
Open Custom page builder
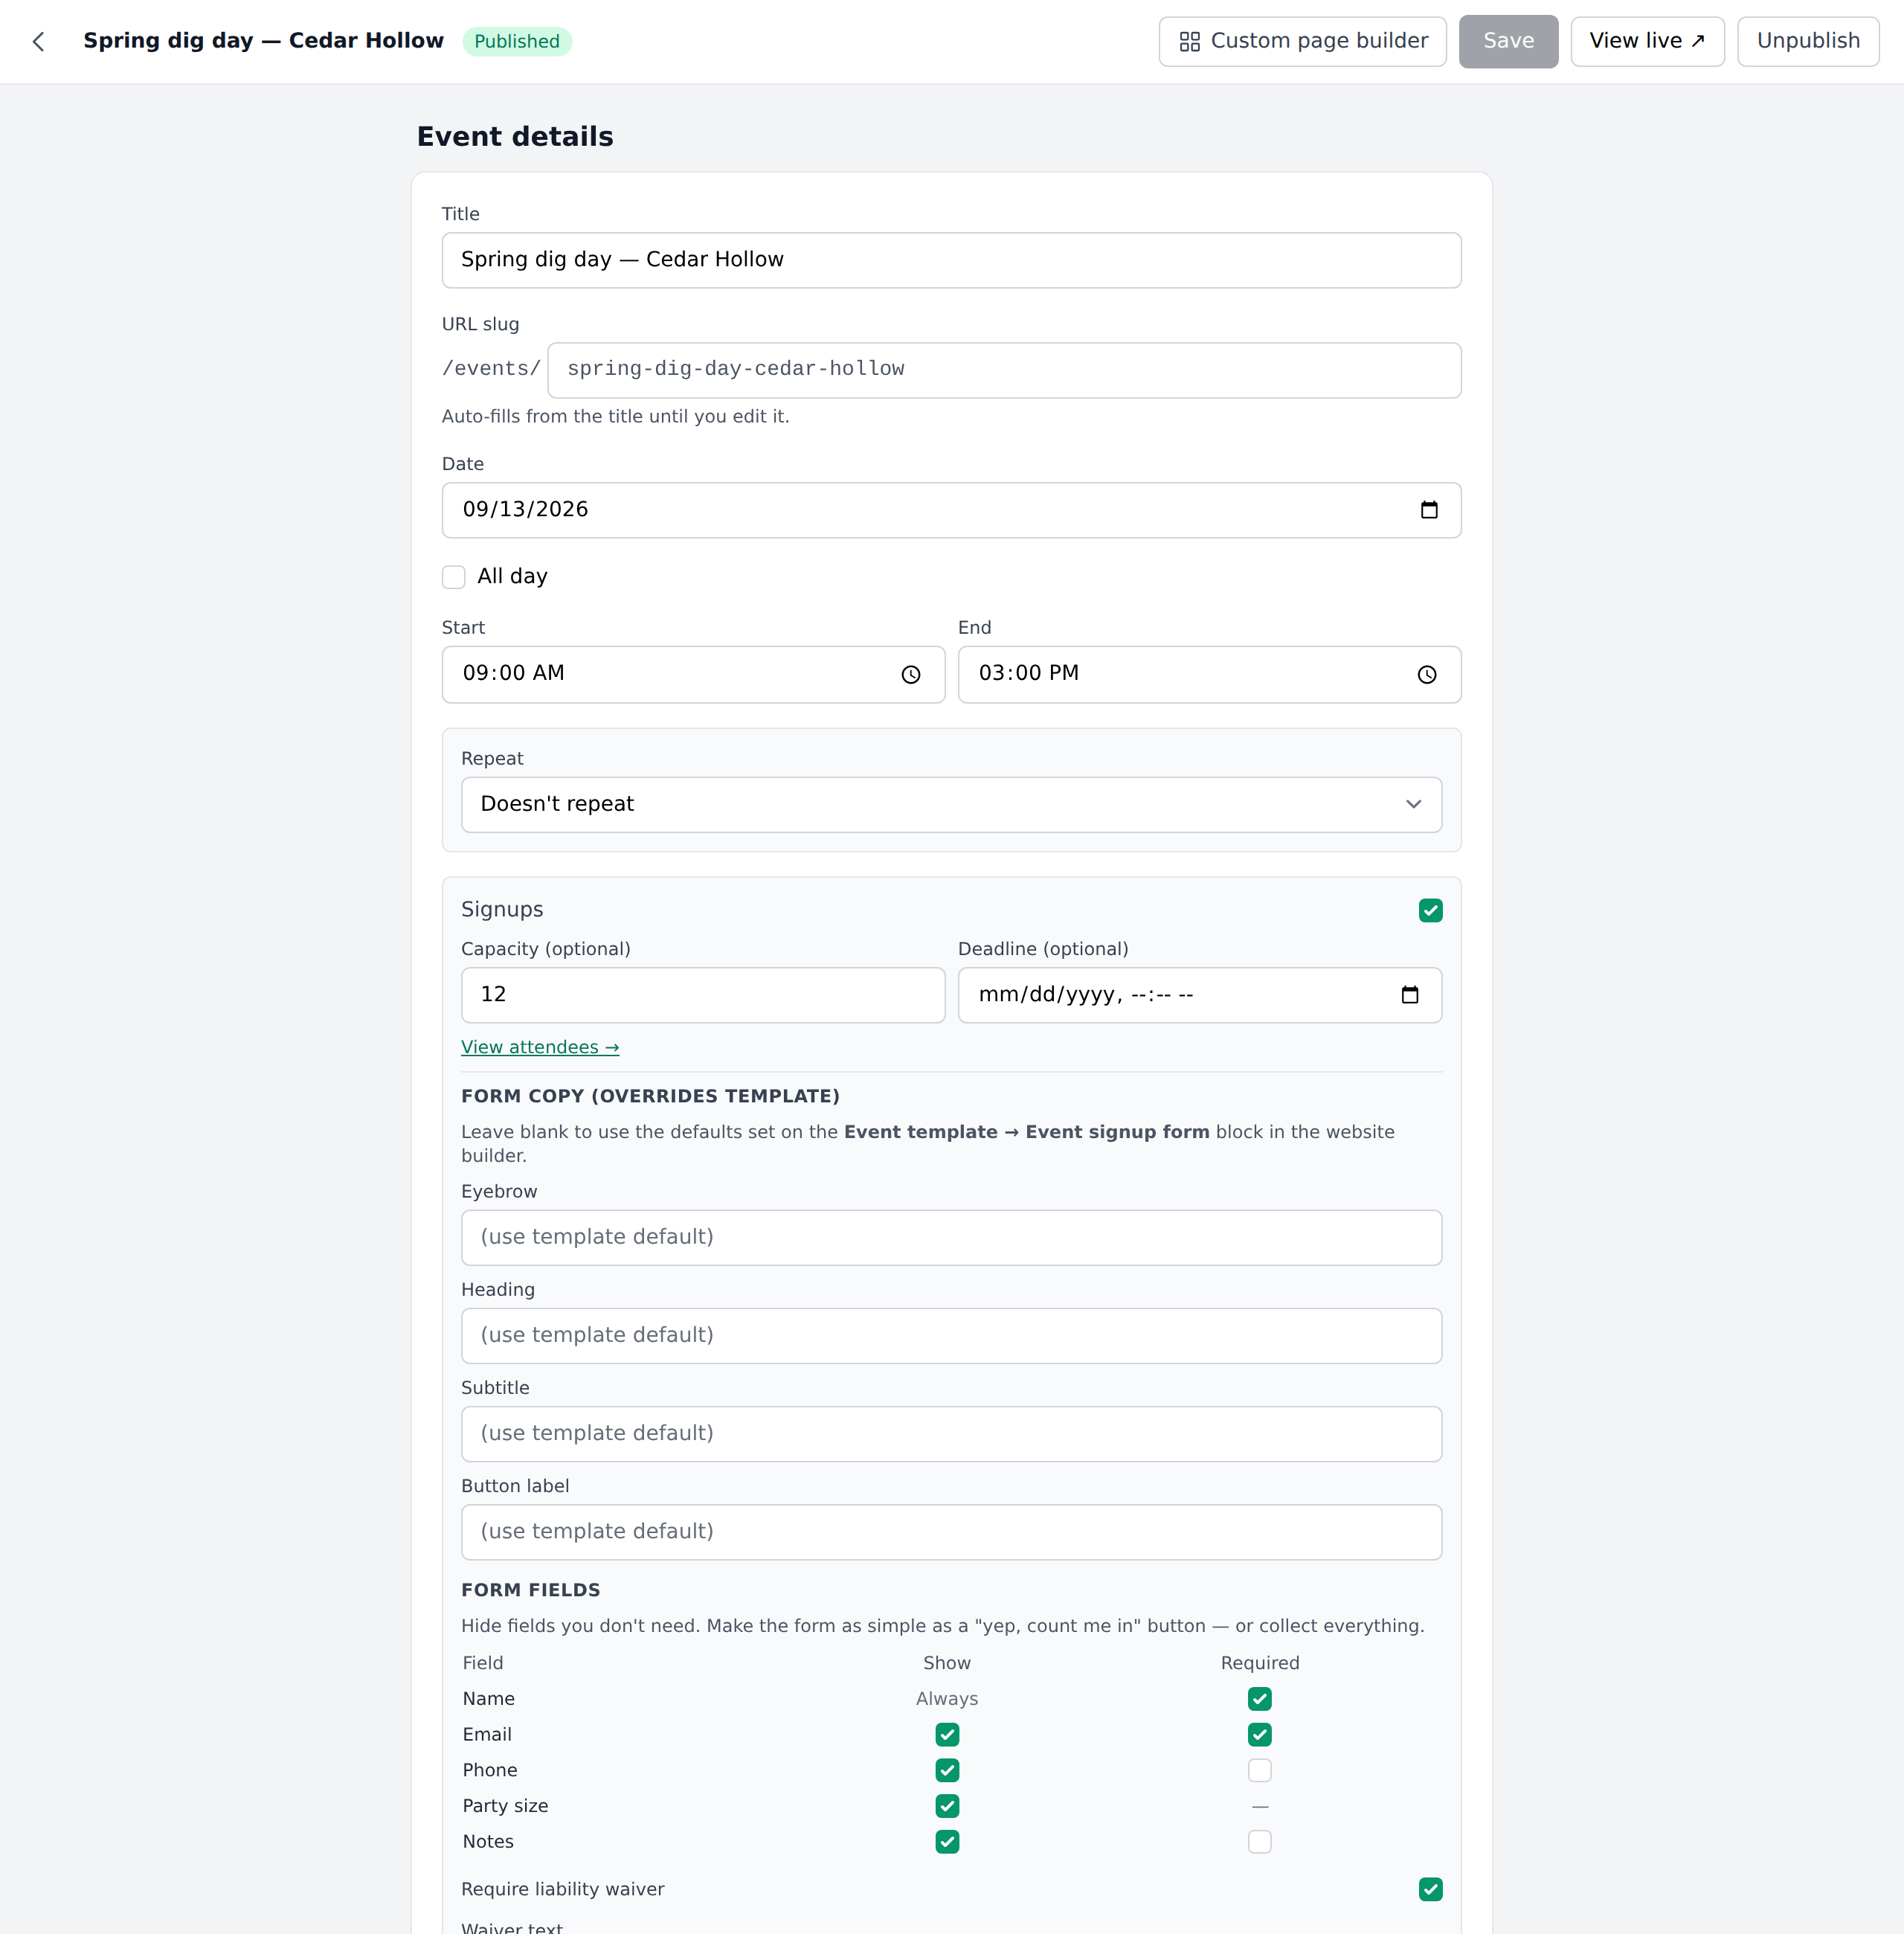click(1302, 42)
